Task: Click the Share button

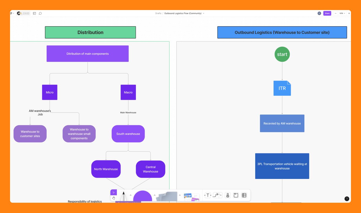Action: pyautogui.click(x=327, y=13)
